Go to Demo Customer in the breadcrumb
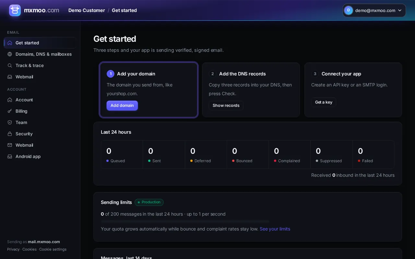Image resolution: width=415 pixels, height=259 pixels. tap(87, 10)
